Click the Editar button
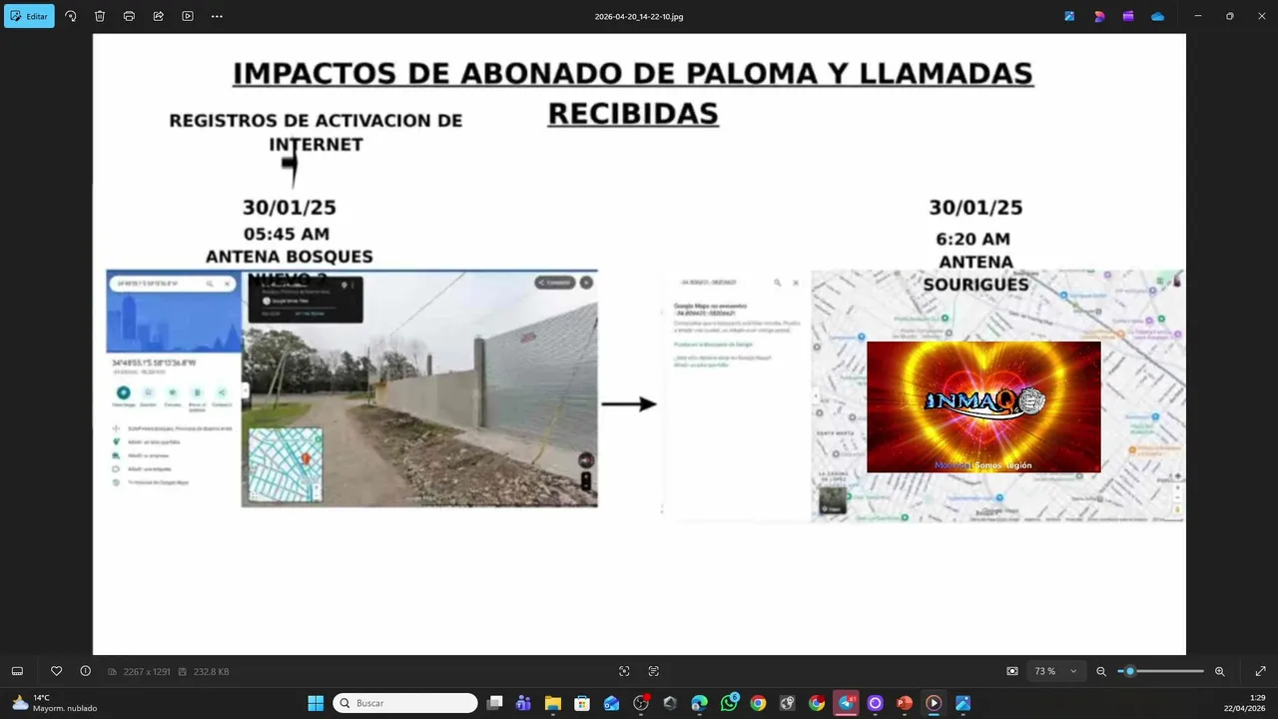The width and height of the screenshot is (1278, 719). [29, 16]
